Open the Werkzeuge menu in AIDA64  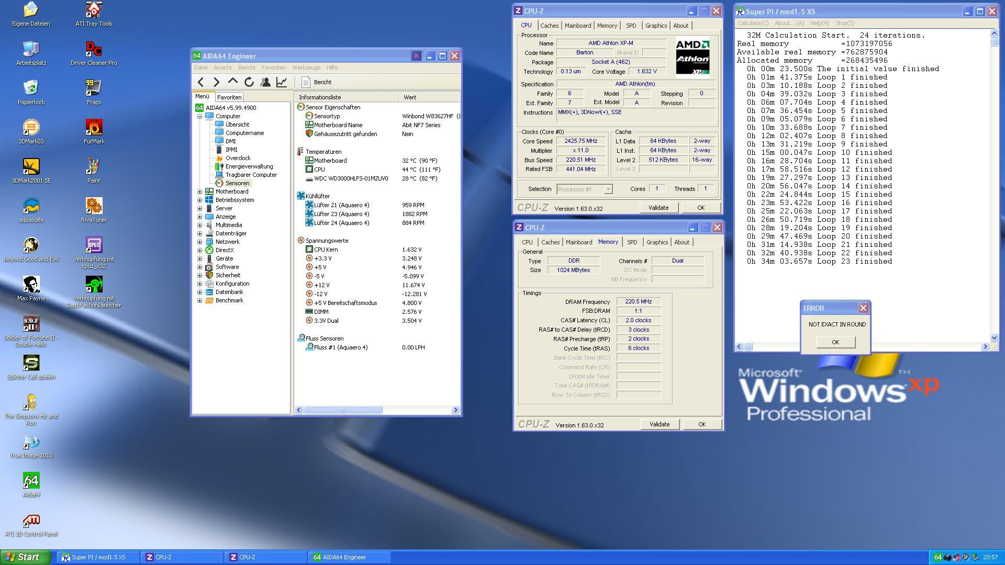306,67
